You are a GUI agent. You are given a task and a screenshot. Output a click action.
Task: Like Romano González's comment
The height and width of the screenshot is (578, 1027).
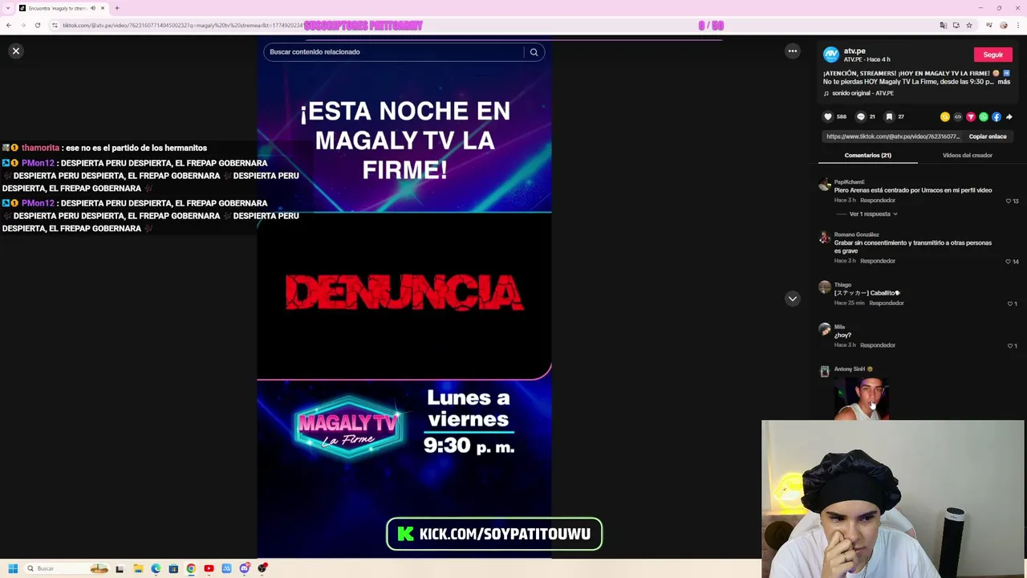[1009, 262]
